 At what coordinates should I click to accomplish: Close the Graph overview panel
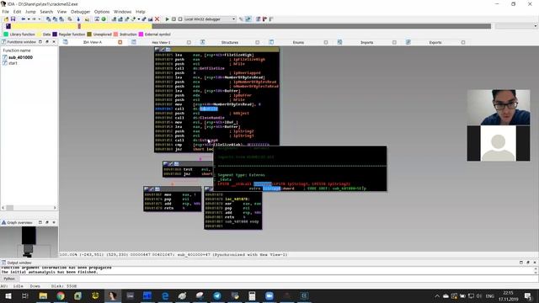[x=54, y=222]
